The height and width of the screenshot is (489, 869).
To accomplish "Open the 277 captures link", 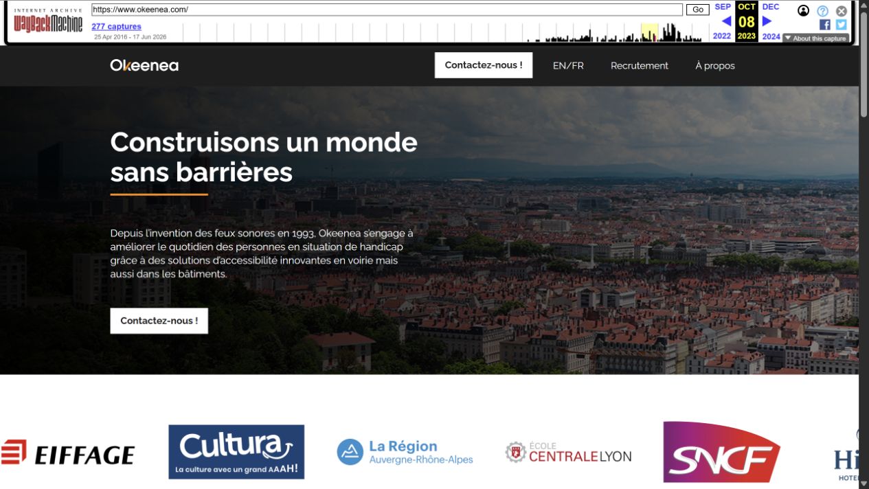I will coord(117,27).
